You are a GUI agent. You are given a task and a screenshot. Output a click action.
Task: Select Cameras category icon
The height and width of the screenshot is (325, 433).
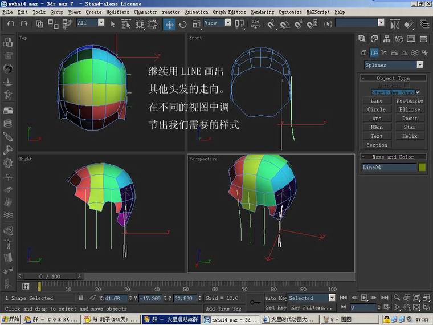tap(394, 52)
